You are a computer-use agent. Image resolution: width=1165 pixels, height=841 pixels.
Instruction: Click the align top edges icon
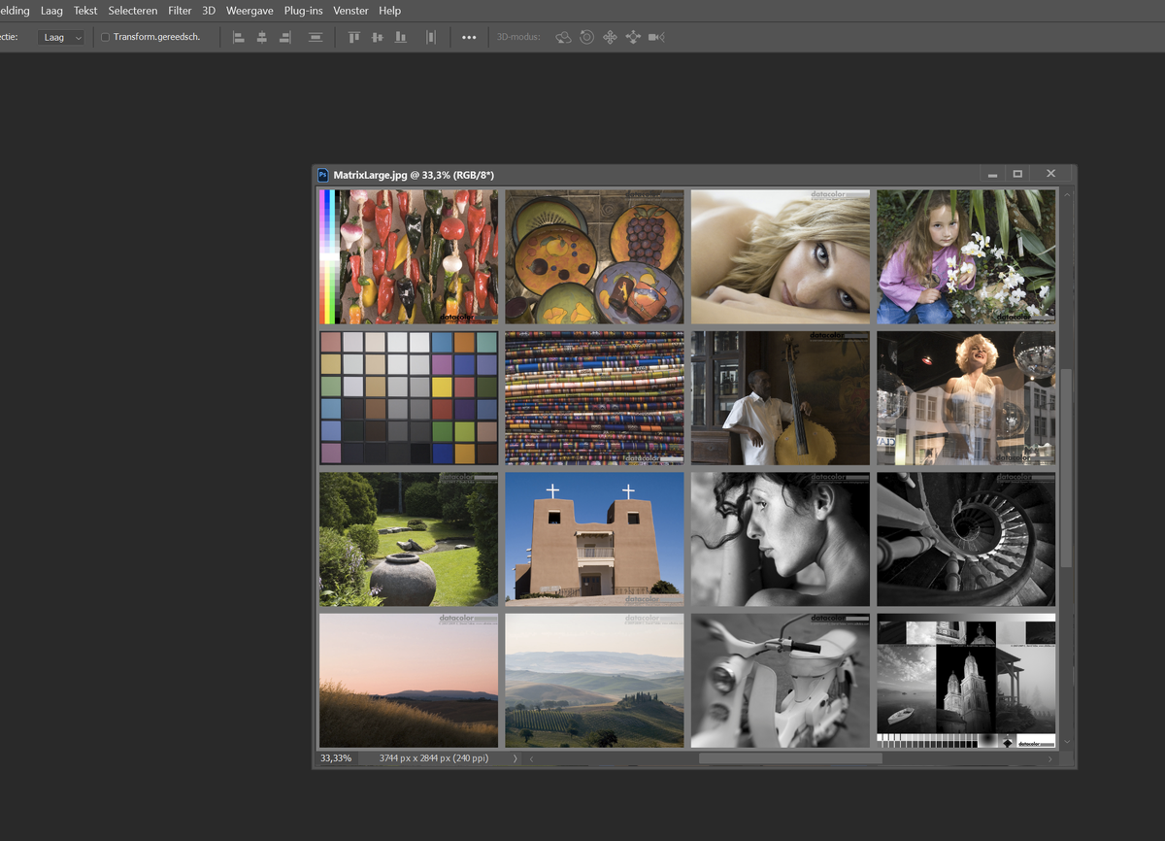tap(354, 38)
